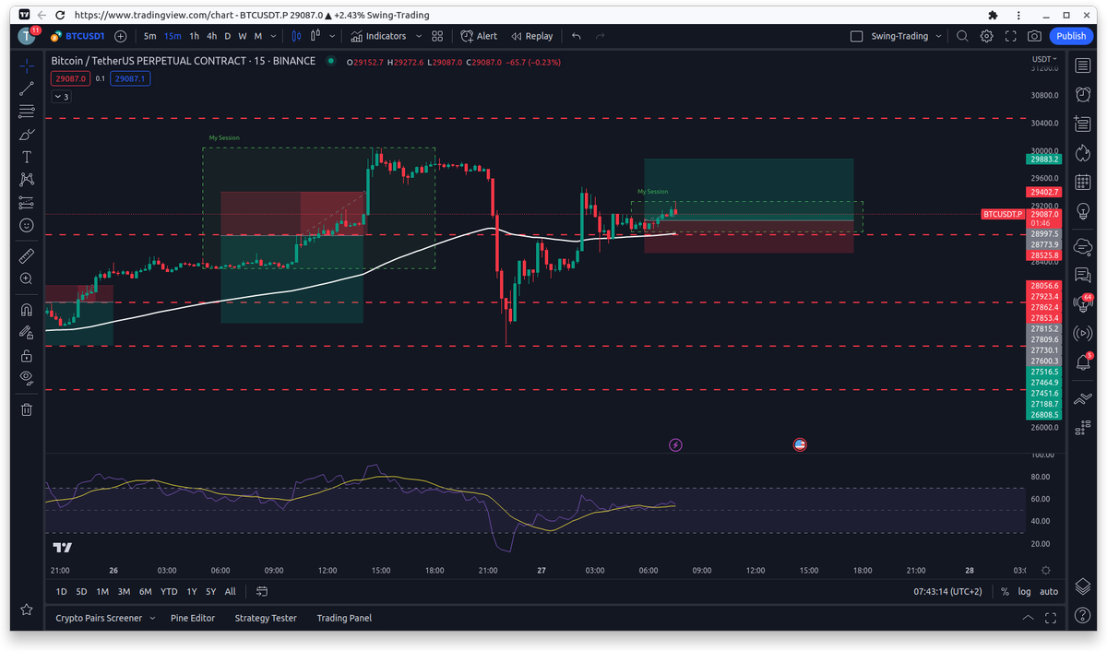Switch to 15m timeframe
Image resolution: width=1107 pixels, height=651 pixels.
173,36
